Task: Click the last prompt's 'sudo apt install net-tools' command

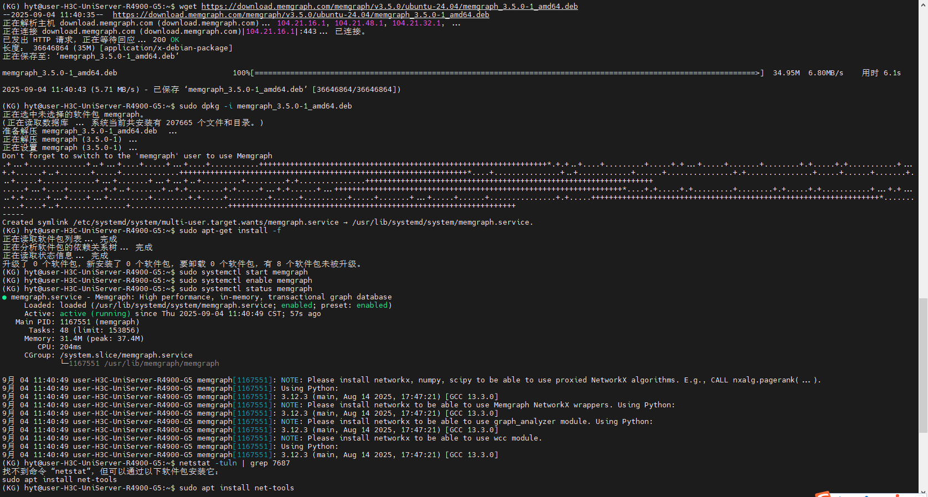Action: coord(236,488)
